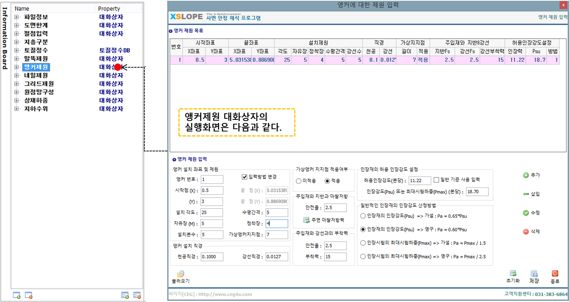Click the Psu cell value 18.7
The image size is (569, 302).
(536, 60)
